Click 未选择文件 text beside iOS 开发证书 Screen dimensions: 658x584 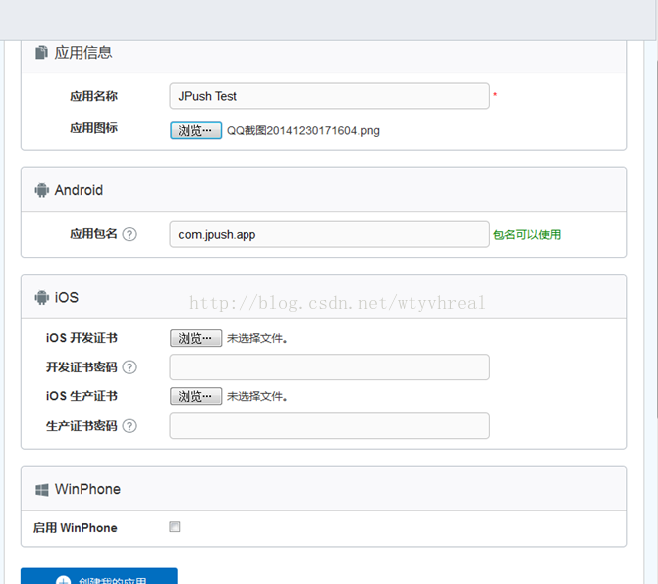(x=257, y=338)
